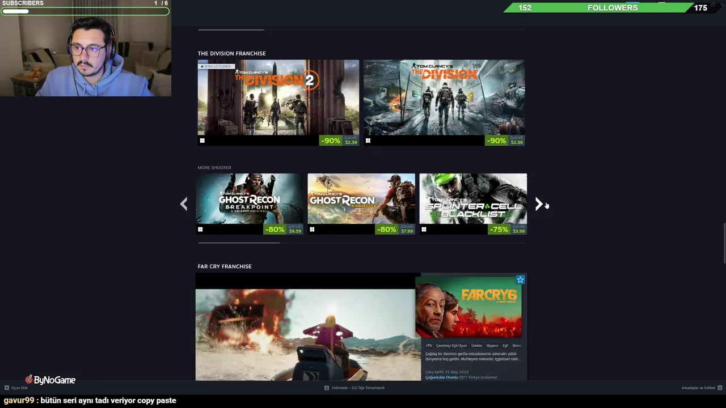Click the plus icon beside Oyun Ekle

[7, 388]
